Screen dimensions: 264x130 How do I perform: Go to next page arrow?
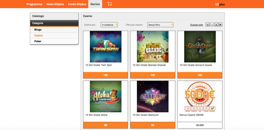tap(220, 25)
